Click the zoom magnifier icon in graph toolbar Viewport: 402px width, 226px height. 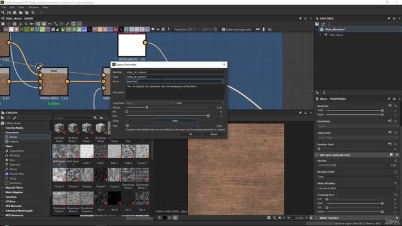click(x=26, y=24)
